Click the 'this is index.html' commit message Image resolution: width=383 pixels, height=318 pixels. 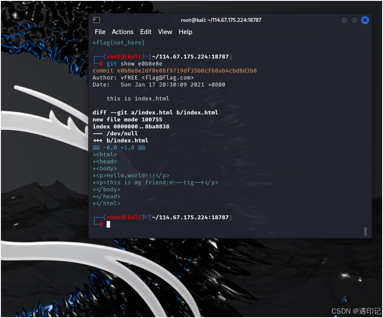pyautogui.click(x=138, y=99)
